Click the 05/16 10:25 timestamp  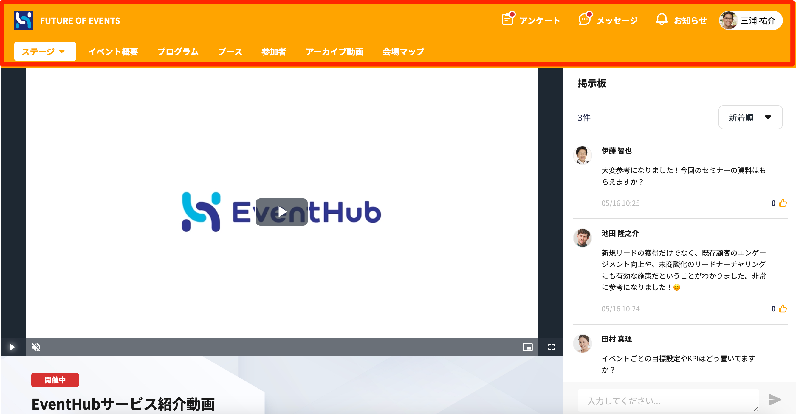[620, 203]
